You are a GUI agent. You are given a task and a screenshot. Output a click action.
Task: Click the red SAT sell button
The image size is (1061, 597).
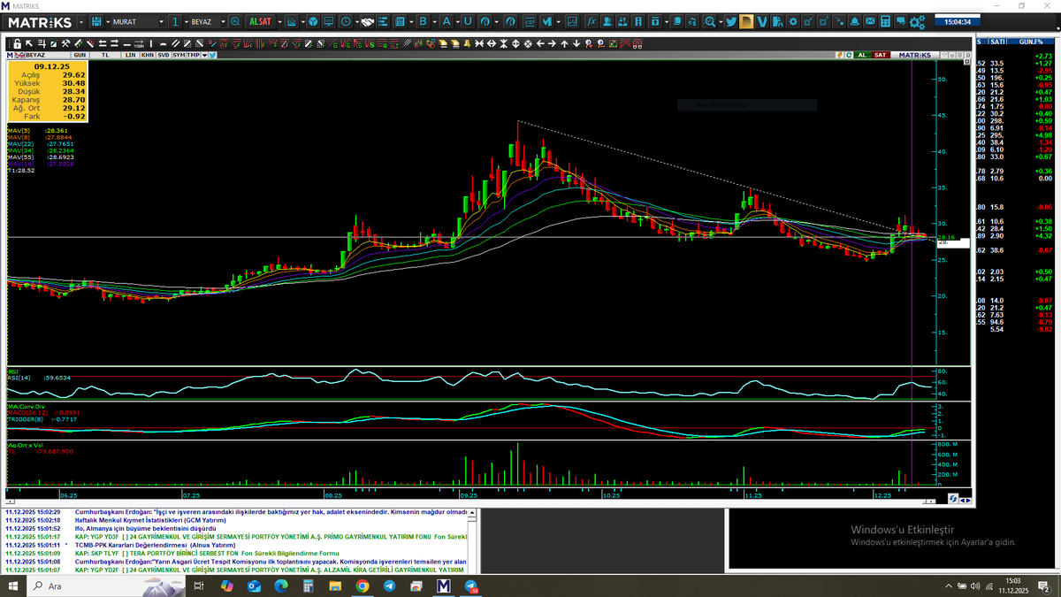(881, 55)
